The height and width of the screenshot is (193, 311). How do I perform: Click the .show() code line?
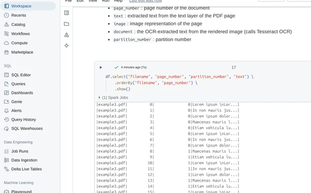click(x=123, y=89)
